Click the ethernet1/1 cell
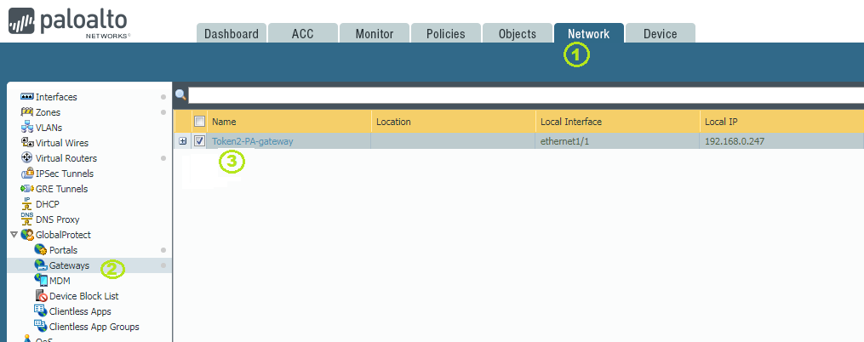 618,141
